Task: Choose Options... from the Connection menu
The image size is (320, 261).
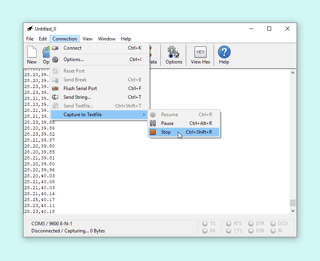Action: point(73,59)
